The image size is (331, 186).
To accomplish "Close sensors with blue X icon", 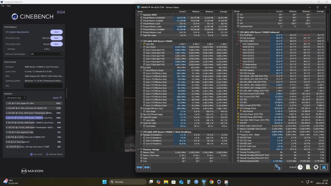I will coord(324,167).
